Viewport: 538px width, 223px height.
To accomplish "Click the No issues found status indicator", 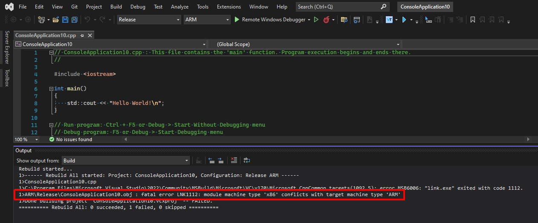I will [71, 139].
